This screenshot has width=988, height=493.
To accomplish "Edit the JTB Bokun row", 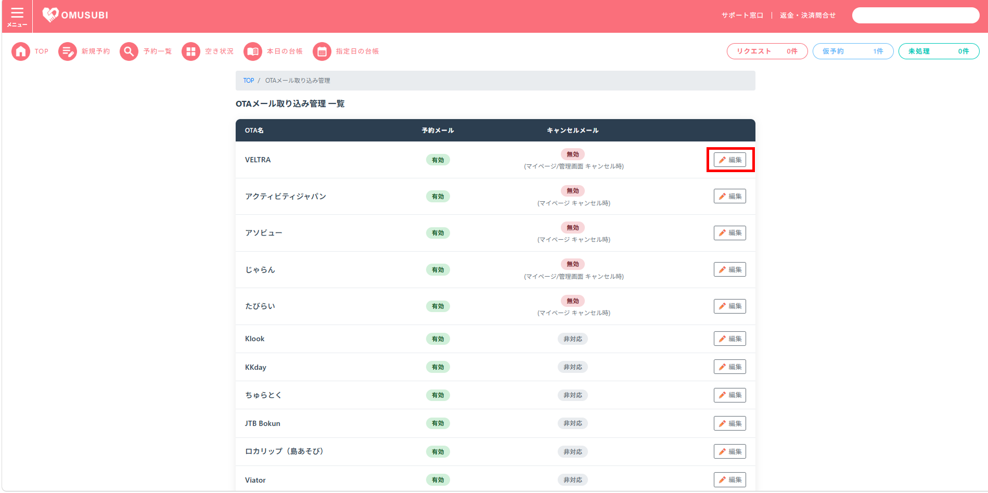I will click(729, 423).
